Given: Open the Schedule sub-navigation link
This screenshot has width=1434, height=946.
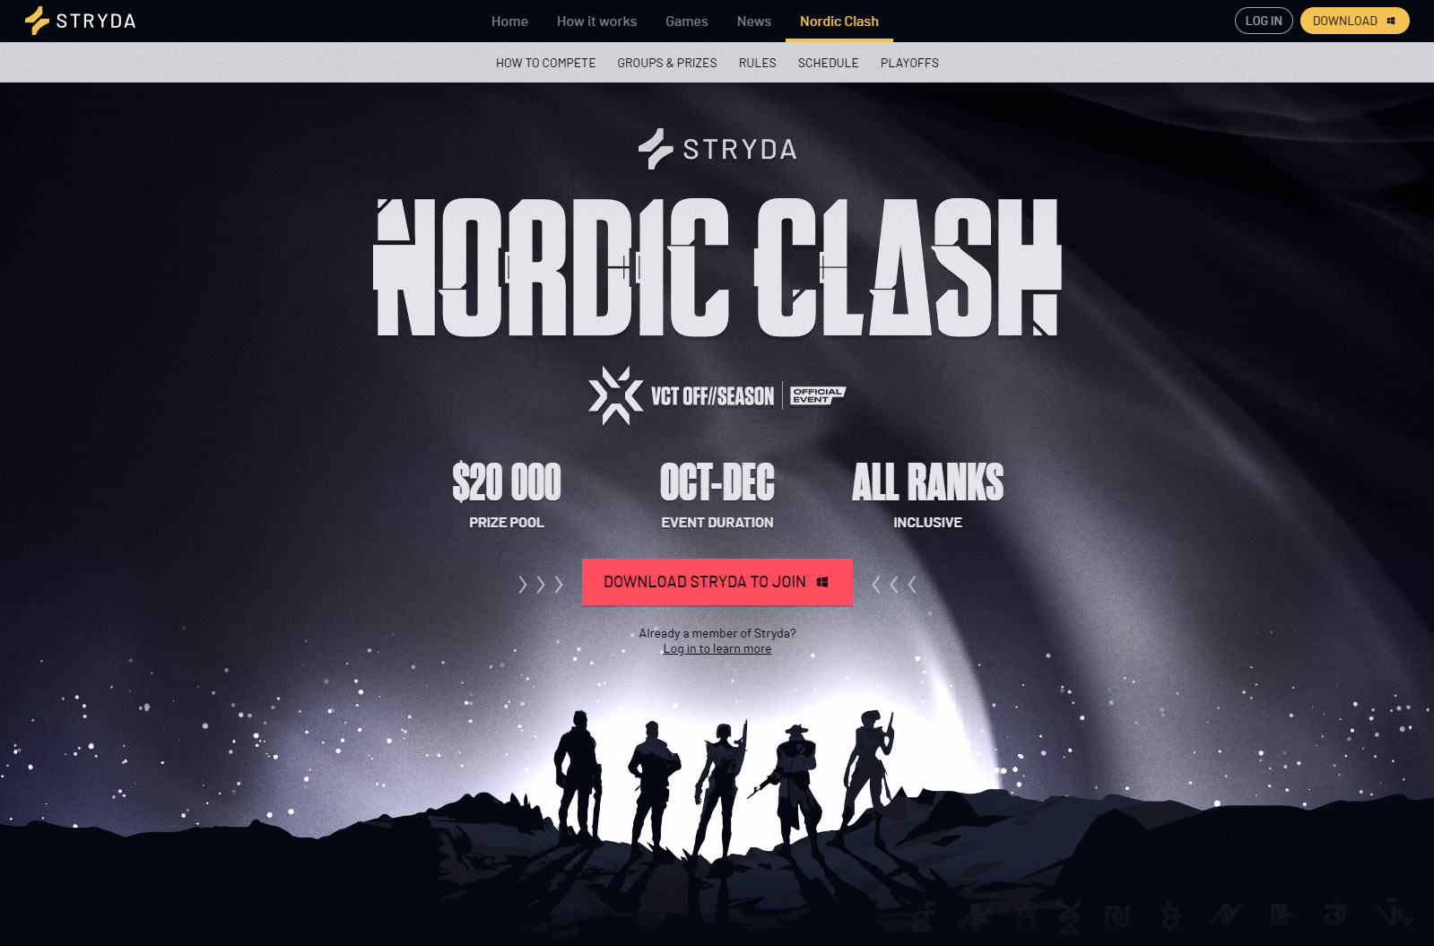Looking at the screenshot, I should [x=829, y=63].
